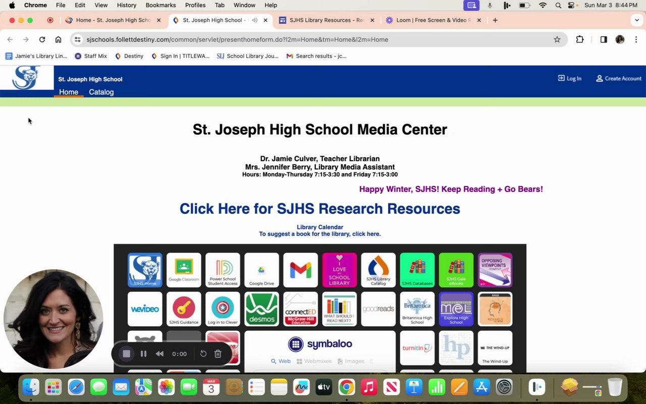This screenshot has width=646, height=404.
Task: Click the Create Account link
Action: (619, 78)
